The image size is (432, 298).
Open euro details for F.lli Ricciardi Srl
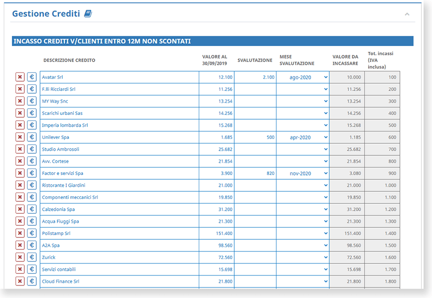[32, 89]
